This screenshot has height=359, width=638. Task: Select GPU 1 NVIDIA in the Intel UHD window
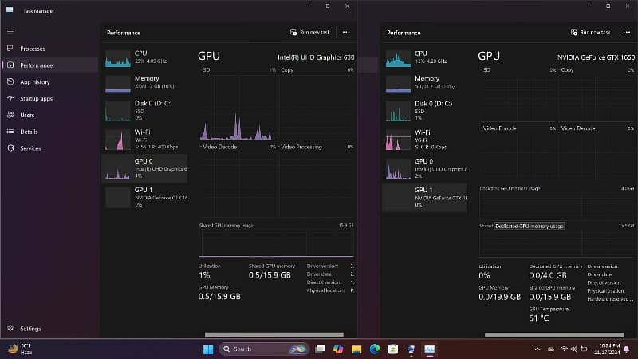pyautogui.click(x=148, y=196)
